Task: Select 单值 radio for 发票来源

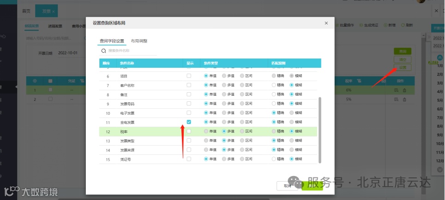Action: tap(206, 150)
